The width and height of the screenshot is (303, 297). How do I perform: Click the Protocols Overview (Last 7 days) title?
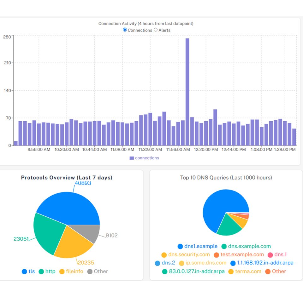click(67, 178)
